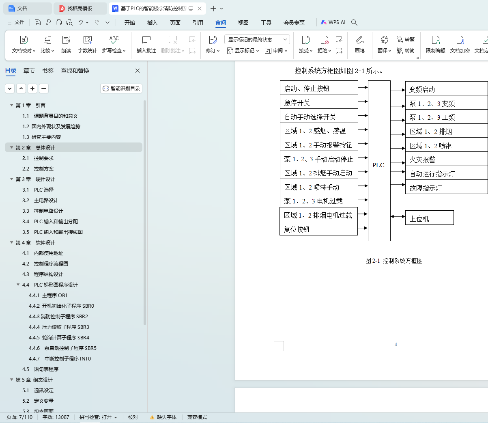Select the 画笔 ink pen tool
The width and height of the screenshot is (488, 423).
(x=360, y=44)
